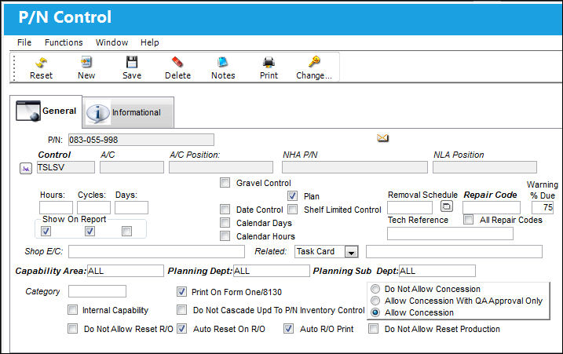563x354 pixels.
Task: Click the New record icon
Action: [x=86, y=63]
